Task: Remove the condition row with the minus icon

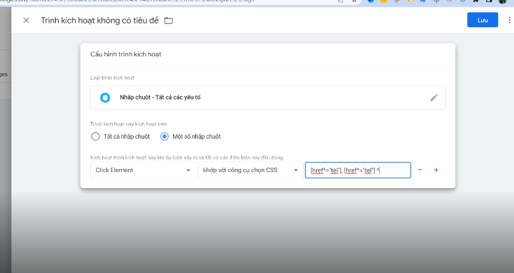Action: point(420,170)
